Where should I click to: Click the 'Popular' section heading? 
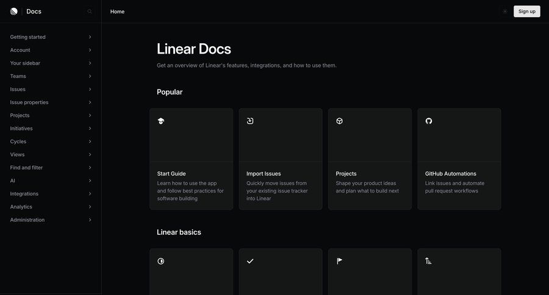click(170, 92)
